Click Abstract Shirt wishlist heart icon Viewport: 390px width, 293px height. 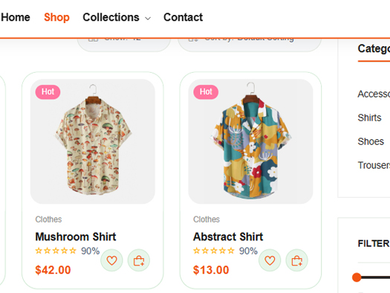click(270, 260)
